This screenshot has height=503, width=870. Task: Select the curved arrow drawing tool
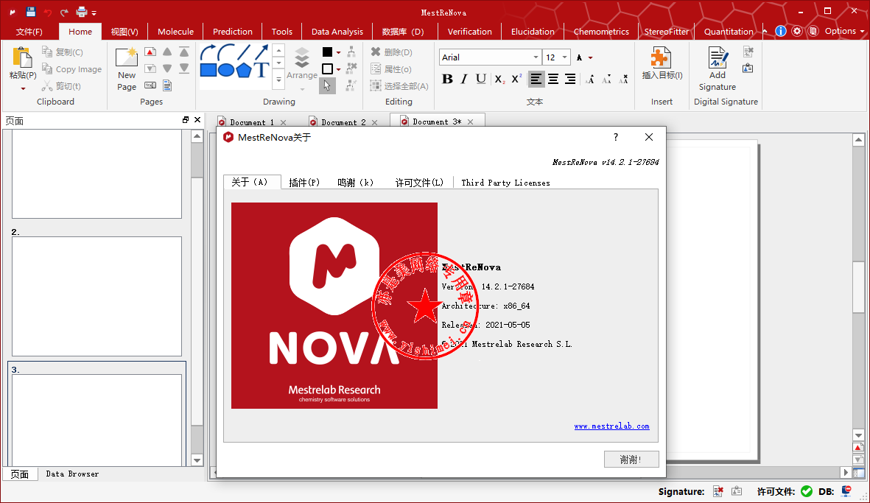point(208,53)
